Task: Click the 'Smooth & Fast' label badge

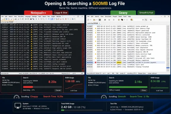Action: (146, 13)
